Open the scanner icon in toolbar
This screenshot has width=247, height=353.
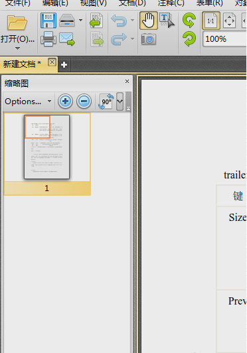(67, 21)
